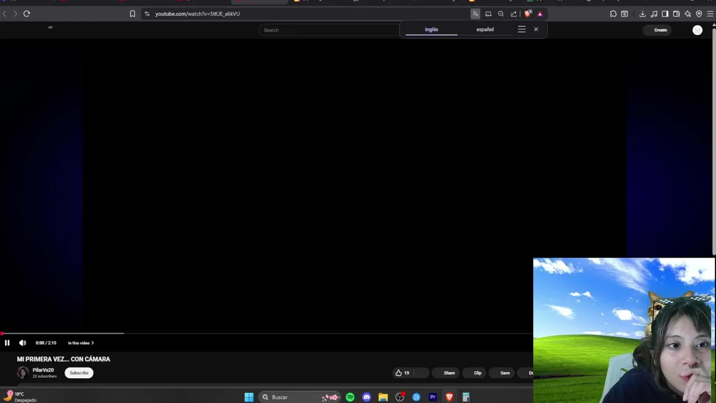Open the translate popup options menu
The height and width of the screenshot is (403, 716).
(522, 29)
